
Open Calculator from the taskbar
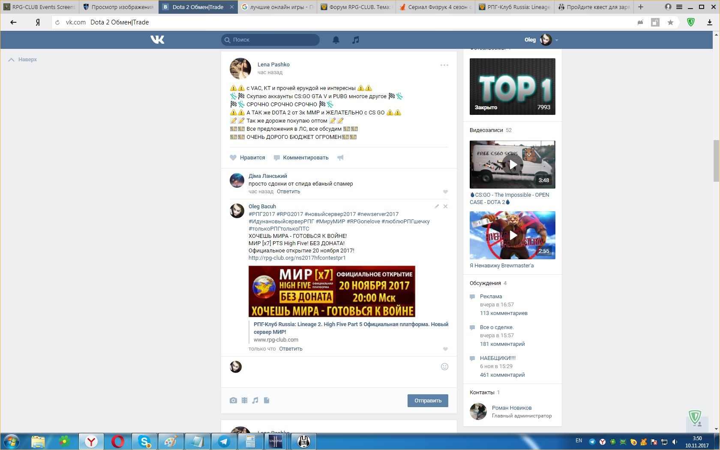250,441
